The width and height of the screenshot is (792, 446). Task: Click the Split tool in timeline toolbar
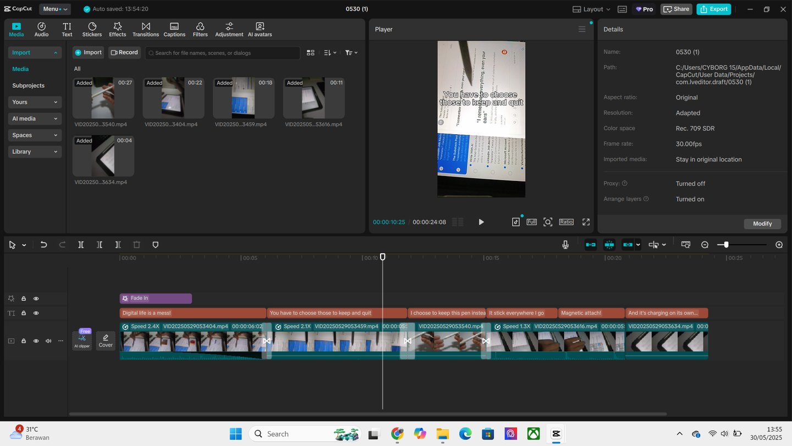pyautogui.click(x=81, y=245)
